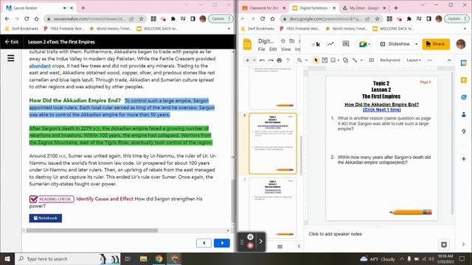Open the File menu in Slides
Screen dimensions: 472x265
pyautogui.click(x=262, y=49)
